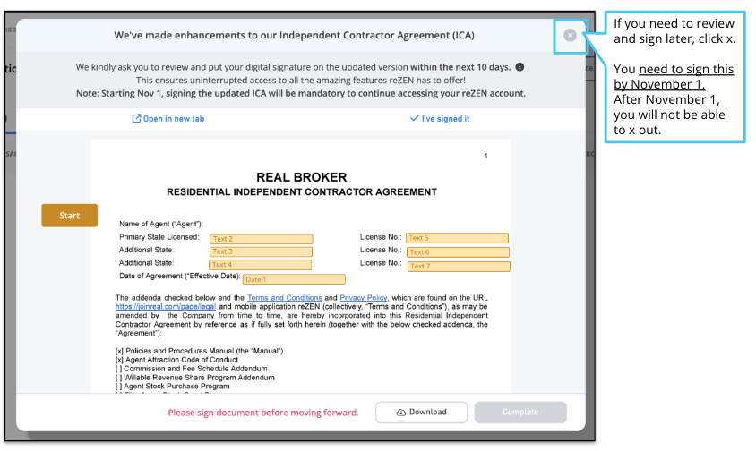Viewport: 756px width, 451px height.
Task: Click the Agent Stock Purchase Program line
Action: click(172, 386)
